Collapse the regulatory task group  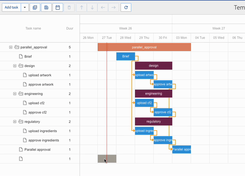tap(15, 122)
